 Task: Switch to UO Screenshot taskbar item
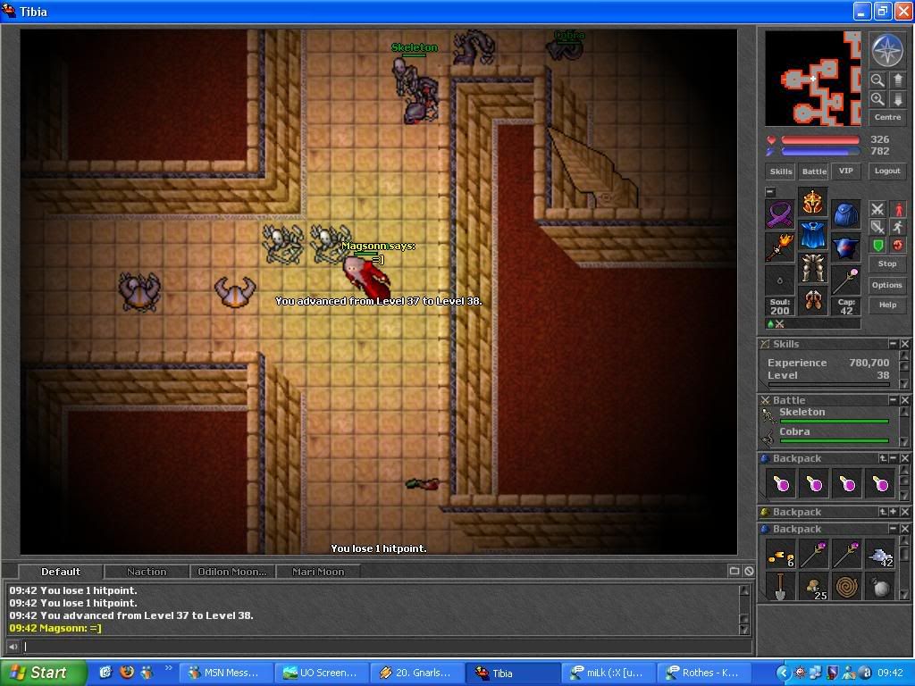[321, 673]
